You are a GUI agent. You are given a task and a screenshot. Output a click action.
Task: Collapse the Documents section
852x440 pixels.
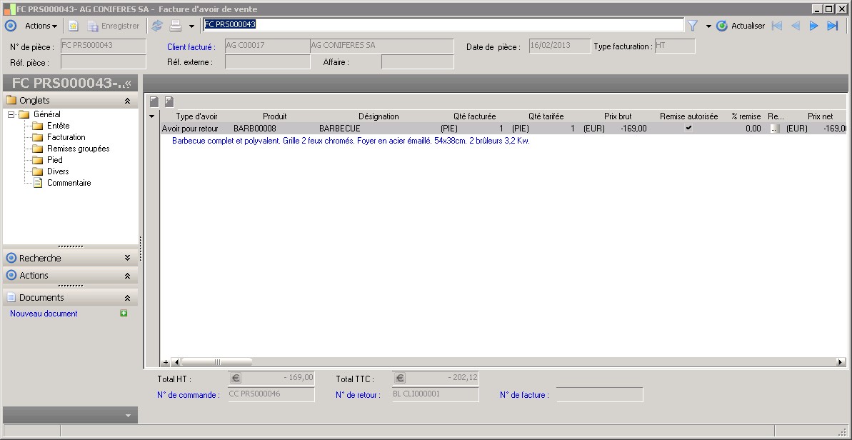point(127,298)
